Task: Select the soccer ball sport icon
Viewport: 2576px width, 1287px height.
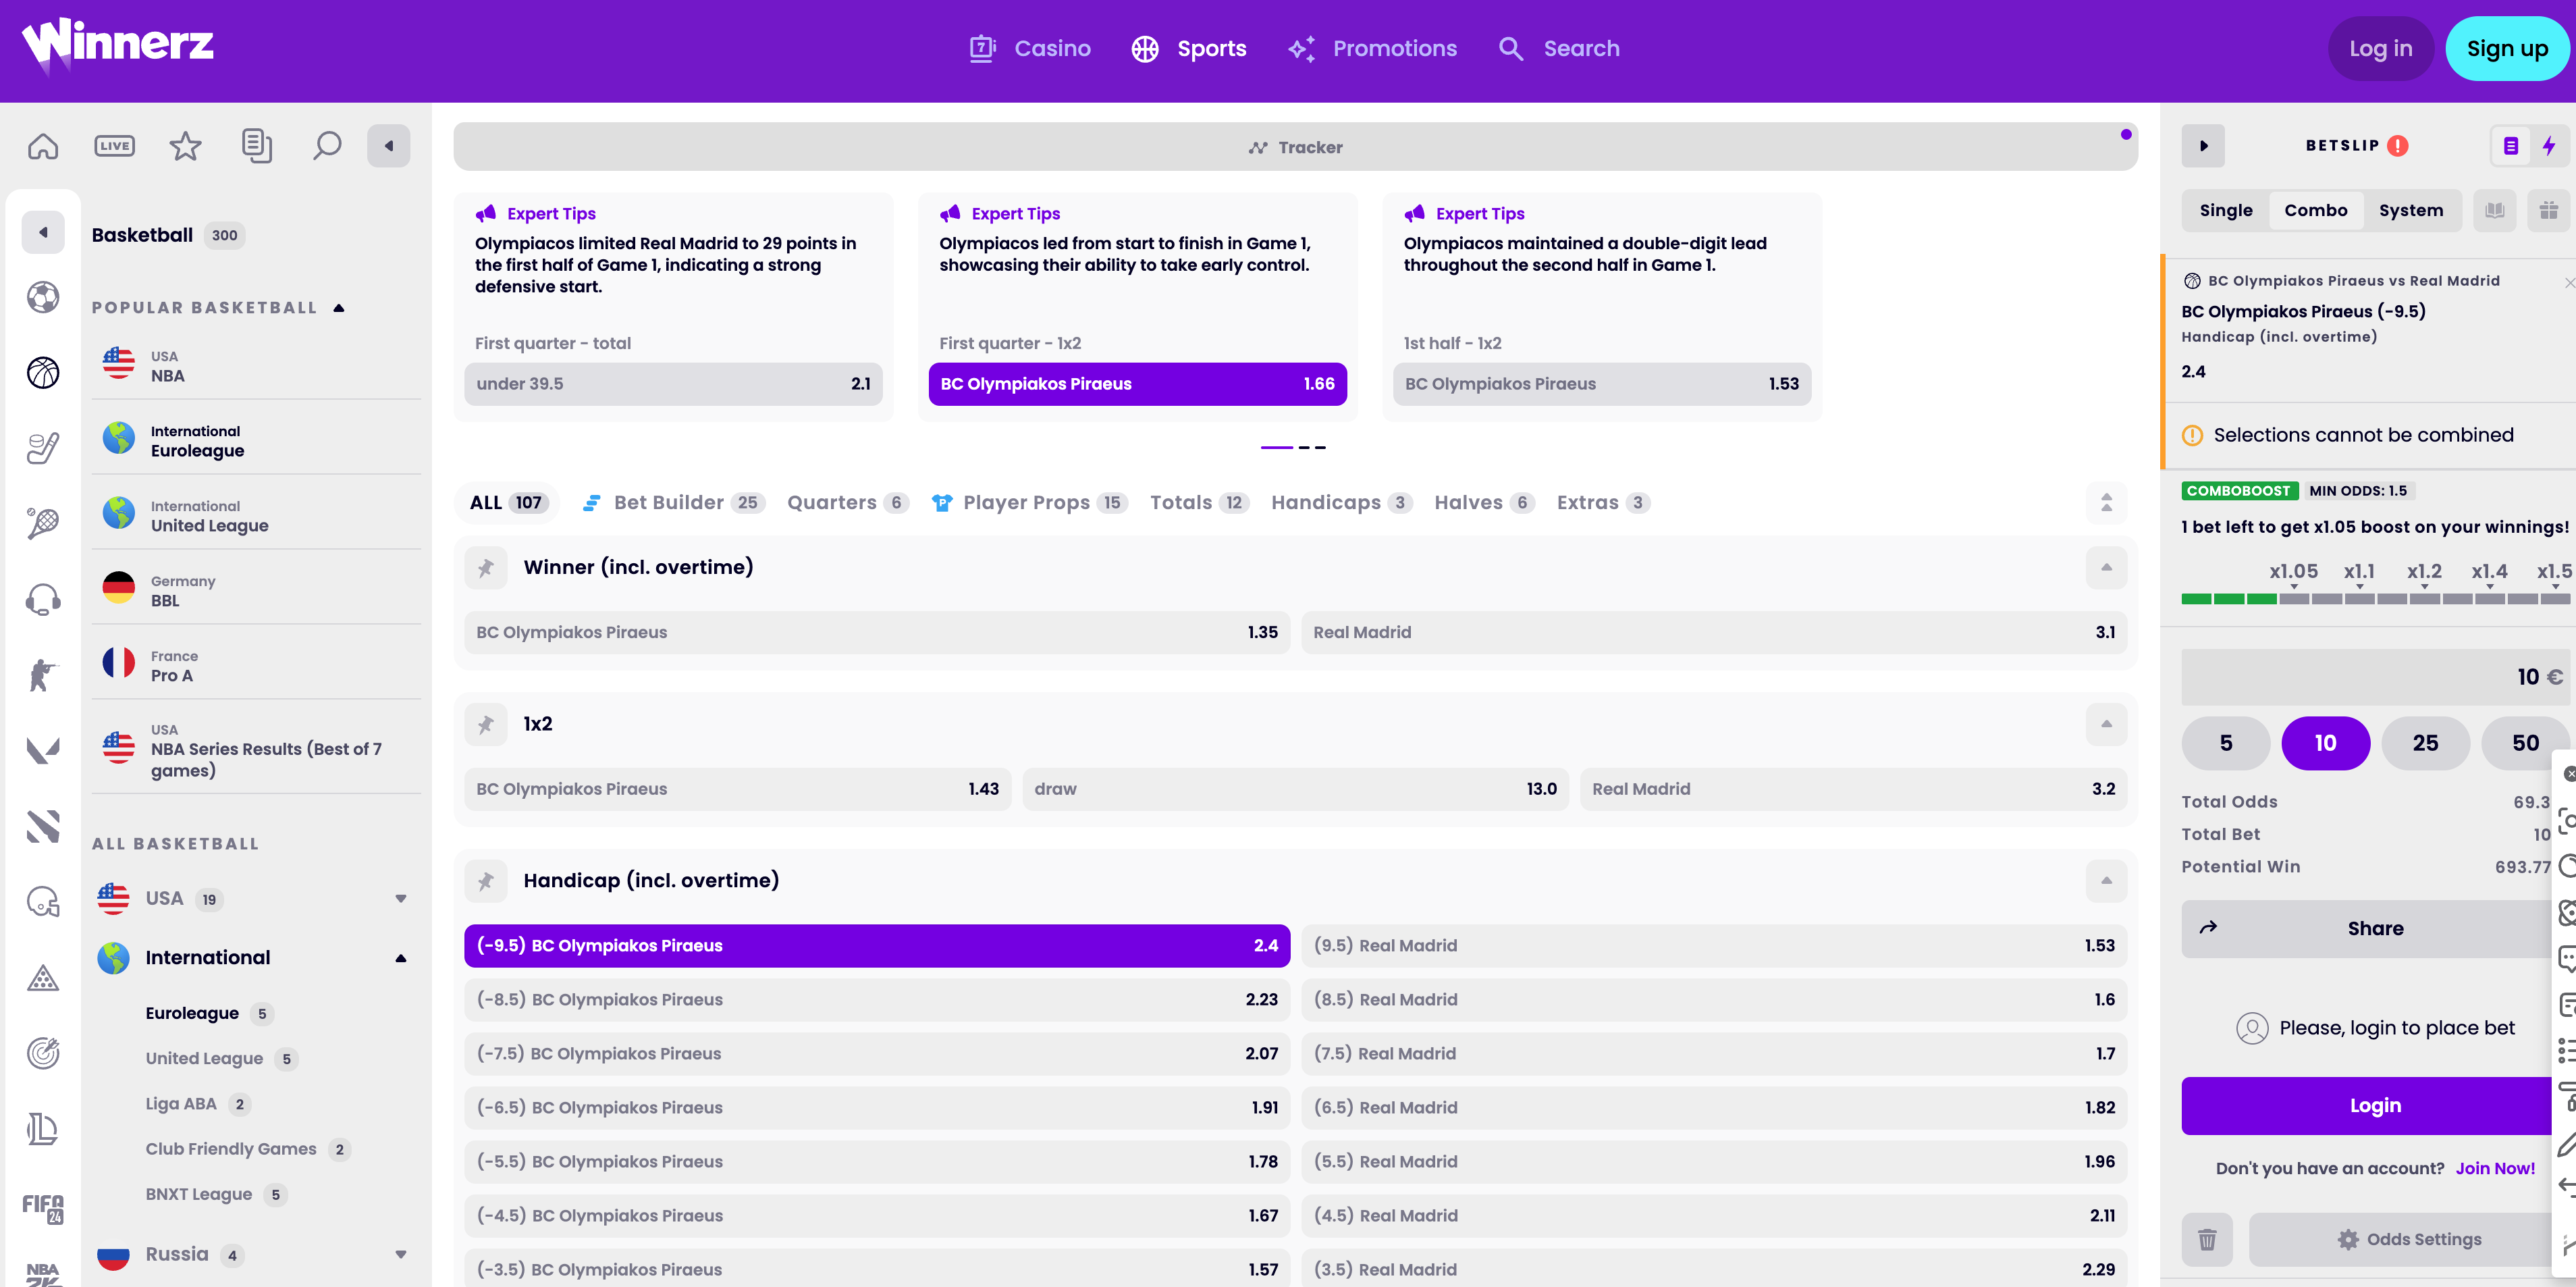Action: pyautogui.click(x=43, y=297)
